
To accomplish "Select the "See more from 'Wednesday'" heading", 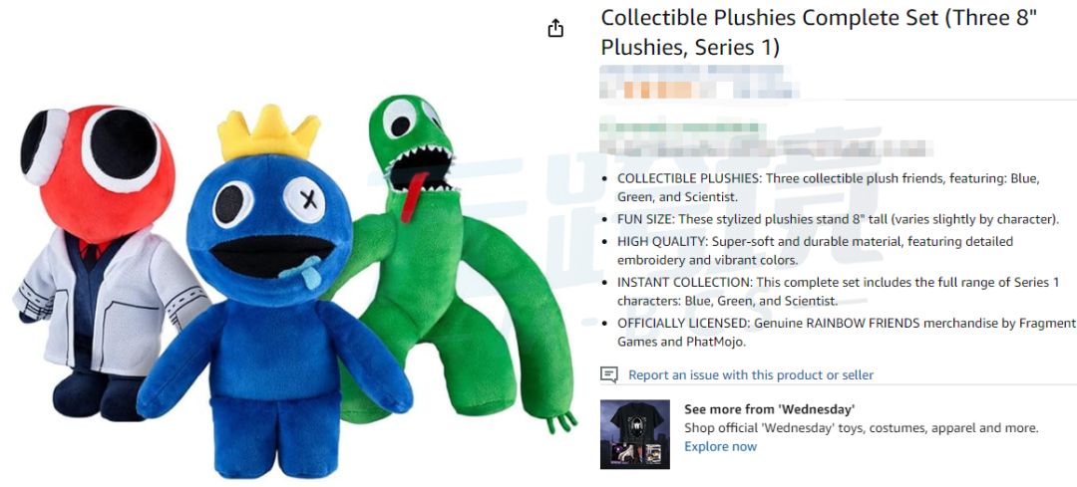I will point(769,409).
